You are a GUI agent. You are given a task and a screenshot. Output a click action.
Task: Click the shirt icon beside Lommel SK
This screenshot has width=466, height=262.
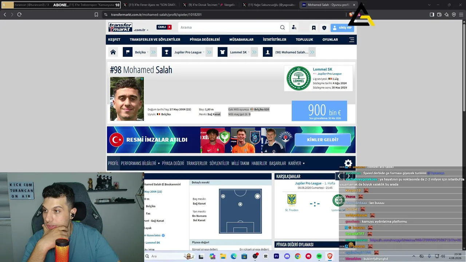pyautogui.click(x=222, y=52)
